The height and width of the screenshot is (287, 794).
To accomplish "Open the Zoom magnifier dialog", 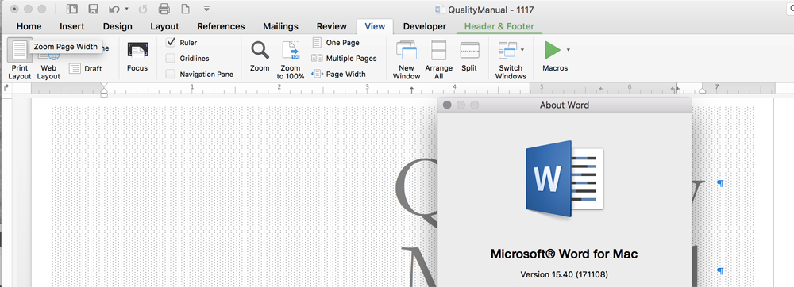I will [260, 56].
